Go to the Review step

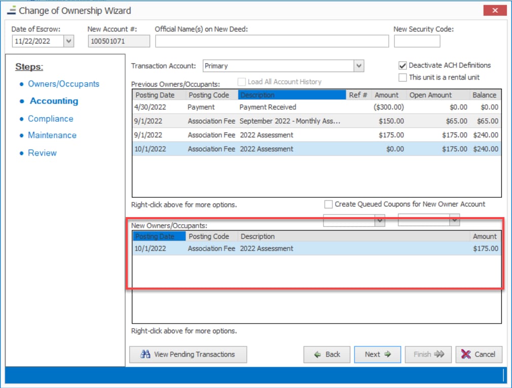click(42, 153)
